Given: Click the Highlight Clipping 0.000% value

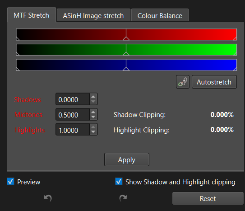Looking at the screenshot, I should tap(222, 130).
